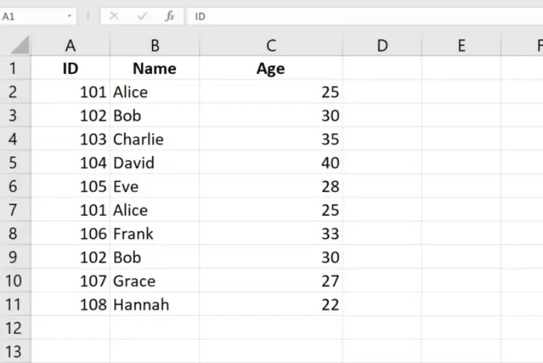Click the Cancel X icon in formula bar
The height and width of the screenshot is (363, 543).
point(113,16)
